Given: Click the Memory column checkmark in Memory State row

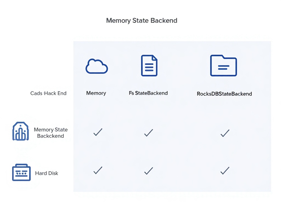Looking at the screenshot, I should point(98,132).
